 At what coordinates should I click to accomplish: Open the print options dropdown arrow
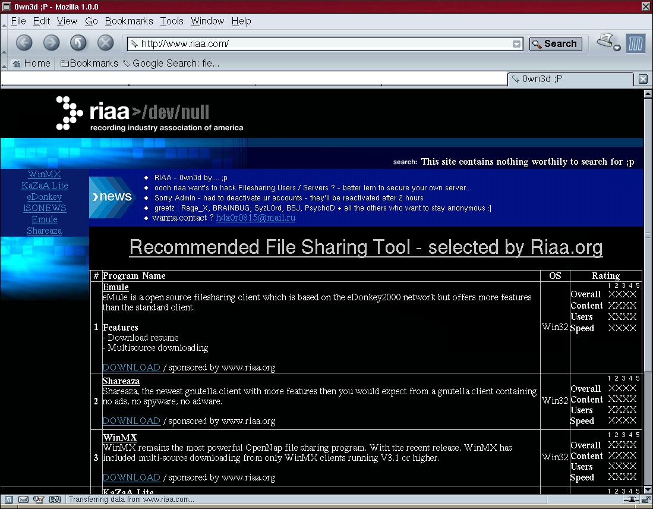tap(617, 48)
